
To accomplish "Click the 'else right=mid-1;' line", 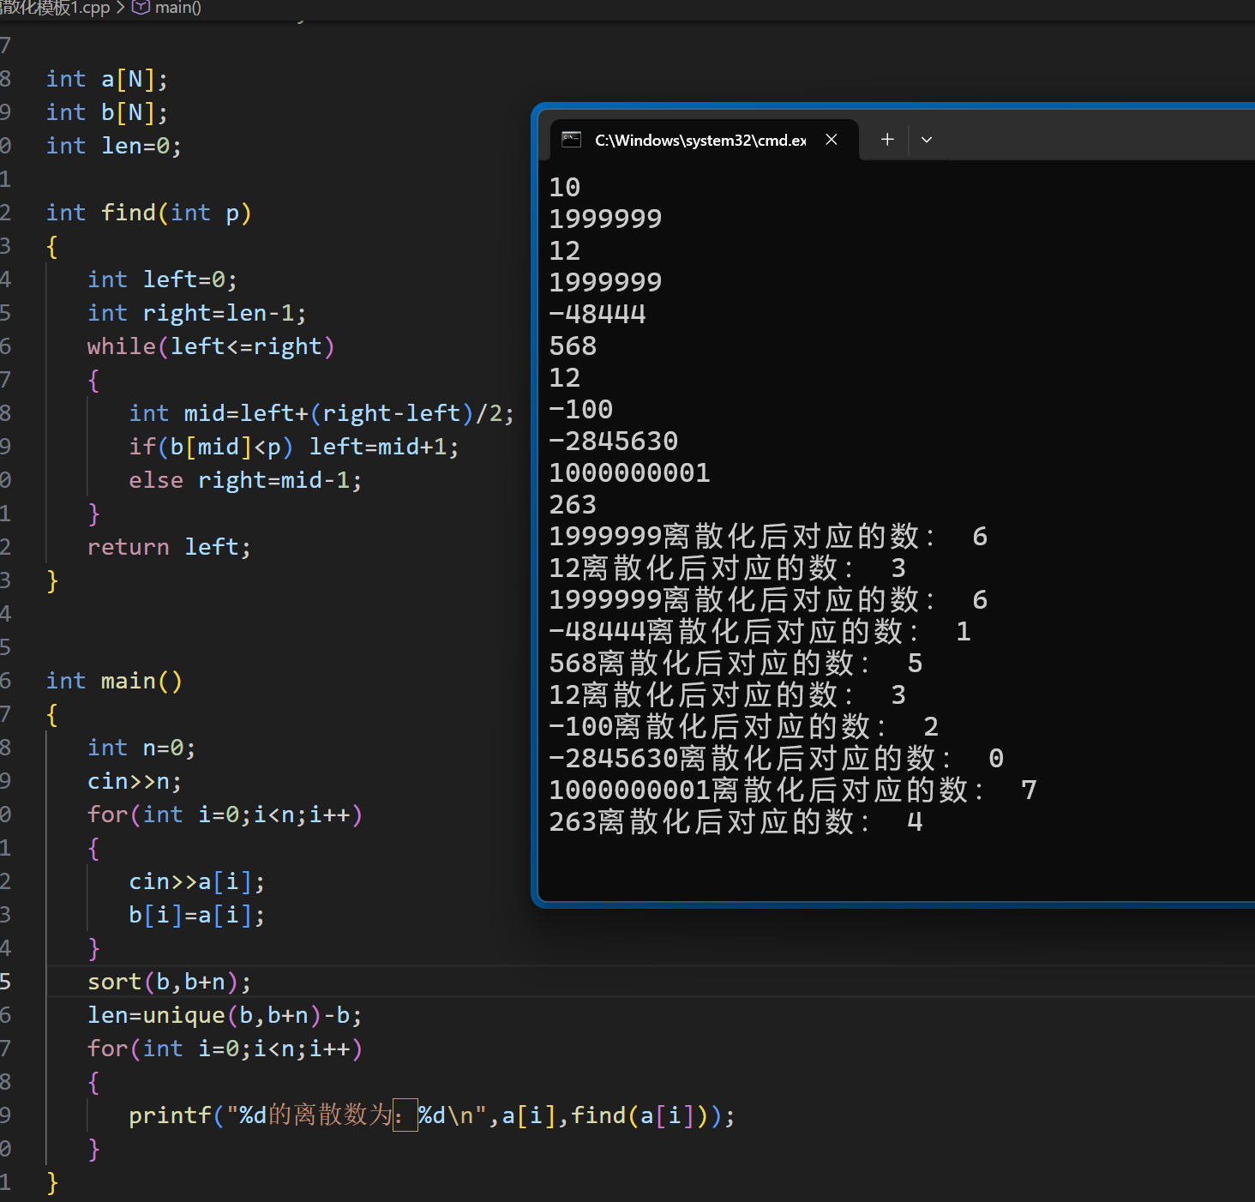I will click(245, 480).
